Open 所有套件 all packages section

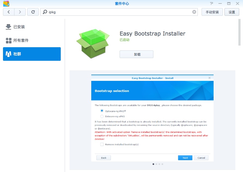(32, 40)
